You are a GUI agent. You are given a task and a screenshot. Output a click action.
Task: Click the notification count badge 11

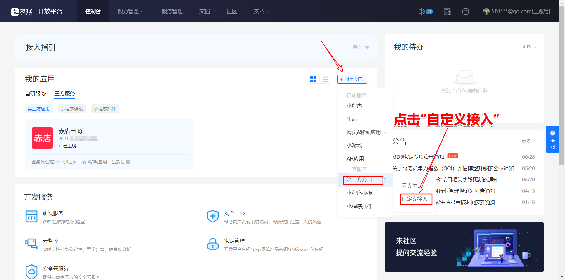429,11
